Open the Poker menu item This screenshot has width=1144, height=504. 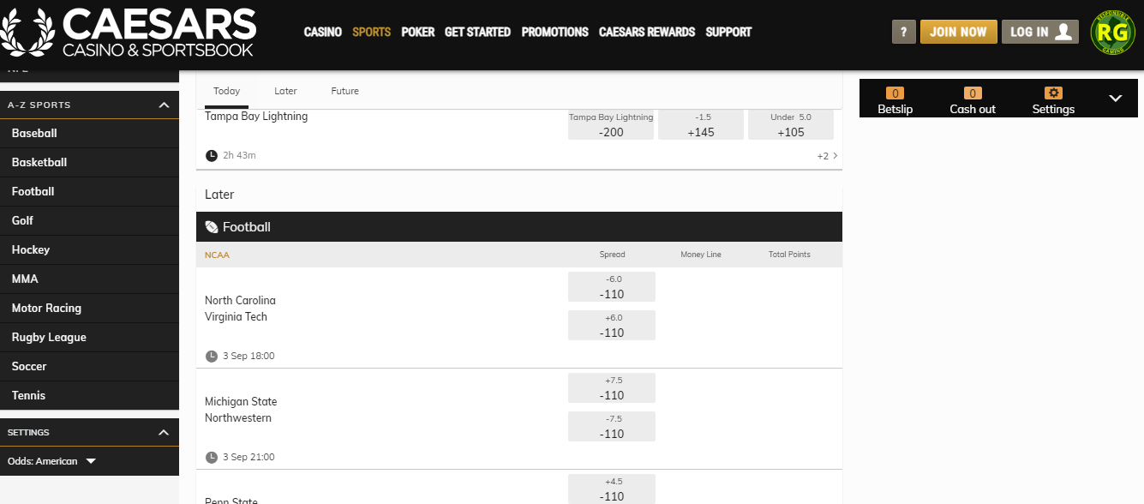click(418, 32)
